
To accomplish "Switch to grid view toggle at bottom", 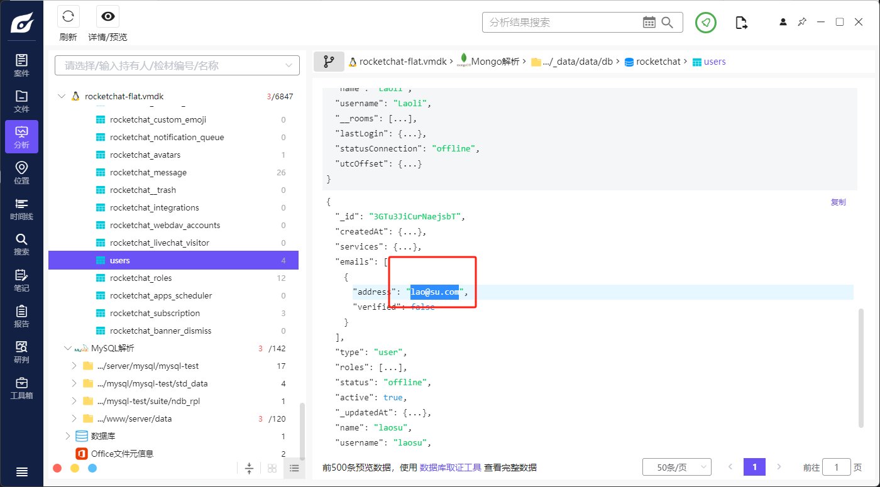I will click(x=272, y=468).
